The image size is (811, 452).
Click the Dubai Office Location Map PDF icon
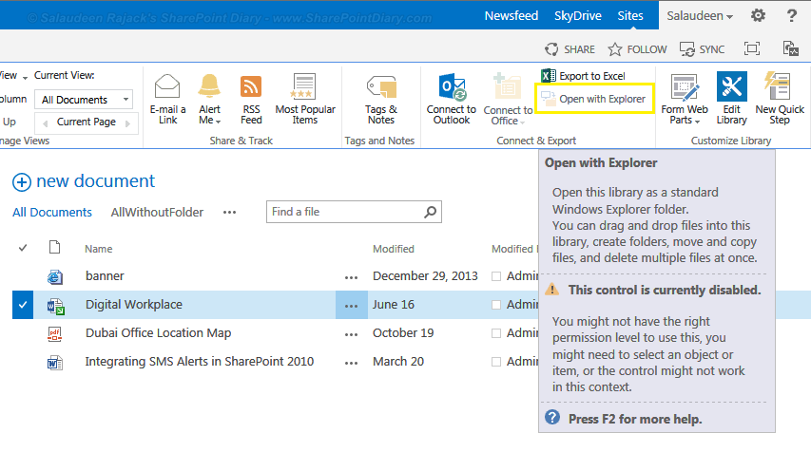[x=55, y=334]
